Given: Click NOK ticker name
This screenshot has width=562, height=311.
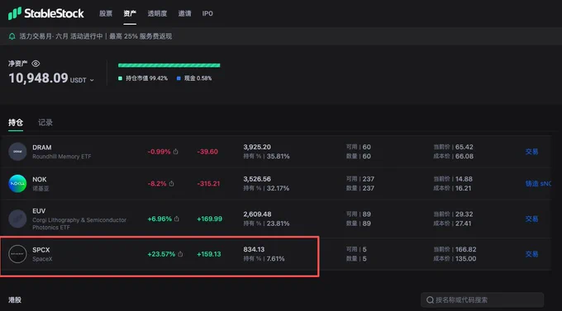Looking at the screenshot, I should pyautogui.click(x=40, y=179).
